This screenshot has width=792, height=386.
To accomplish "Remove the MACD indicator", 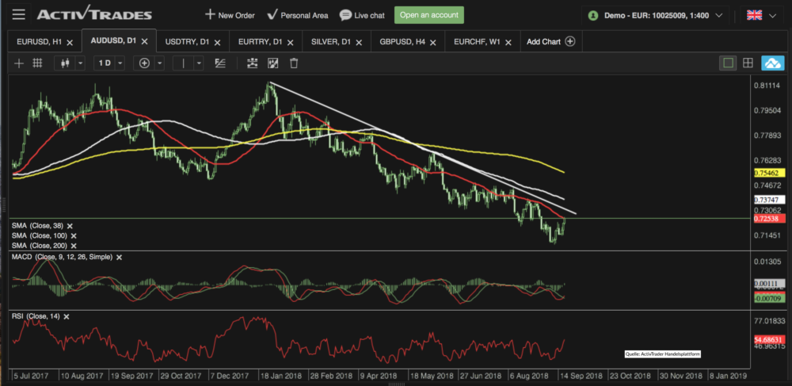I will click(120, 257).
